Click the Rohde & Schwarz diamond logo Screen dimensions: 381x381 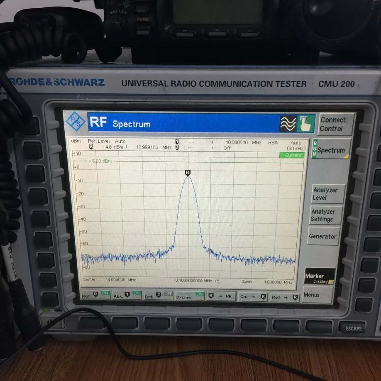tap(76, 121)
